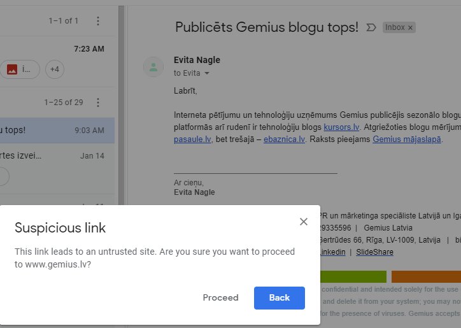Screen dimensions: 461x328
Task: Open the email row dated Jan 14
Action: tap(57, 168)
